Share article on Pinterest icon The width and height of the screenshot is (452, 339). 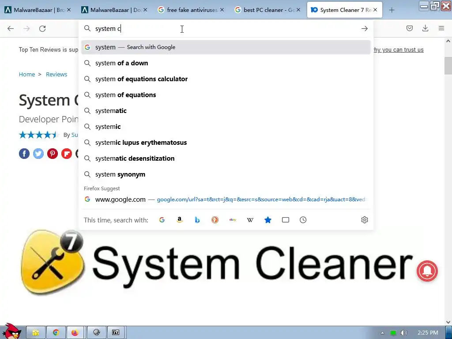coord(53,154)
